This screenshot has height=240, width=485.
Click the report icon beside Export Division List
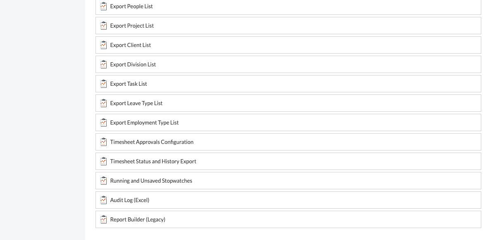tap(103, 64)
